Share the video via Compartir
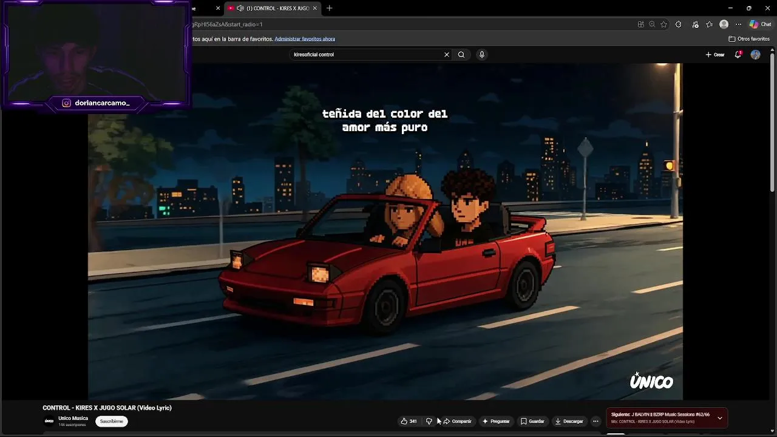Screen dimensions: 777x437 coord(457,421)
